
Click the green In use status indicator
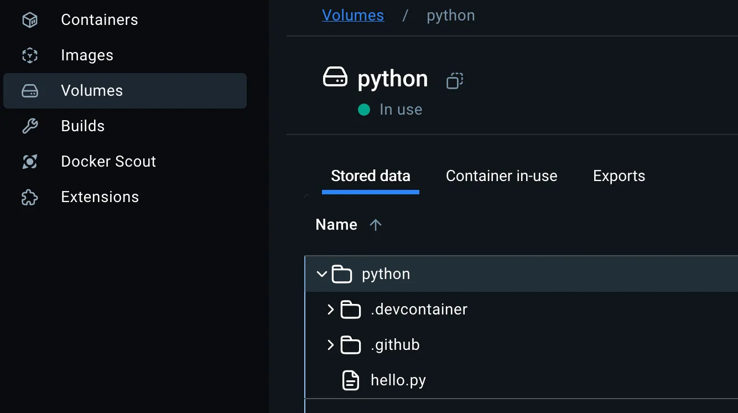pyautogui.click(x=364, y=109)
